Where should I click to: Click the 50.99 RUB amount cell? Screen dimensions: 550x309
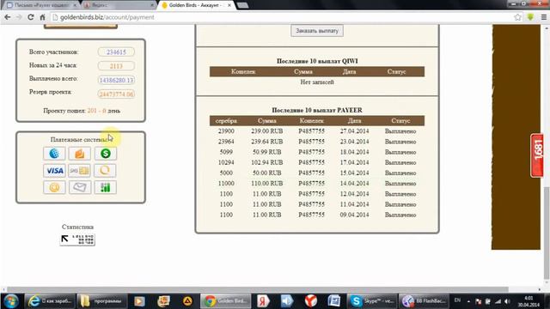pos(267,152)
